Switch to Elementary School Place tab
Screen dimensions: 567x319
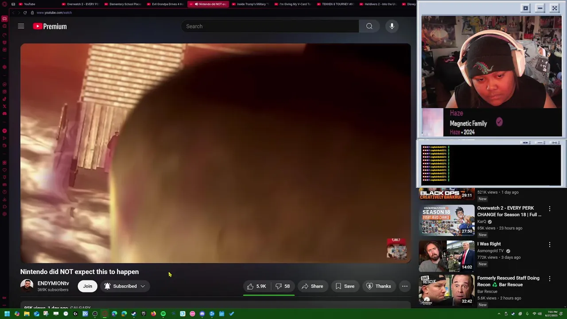(123, 4)
